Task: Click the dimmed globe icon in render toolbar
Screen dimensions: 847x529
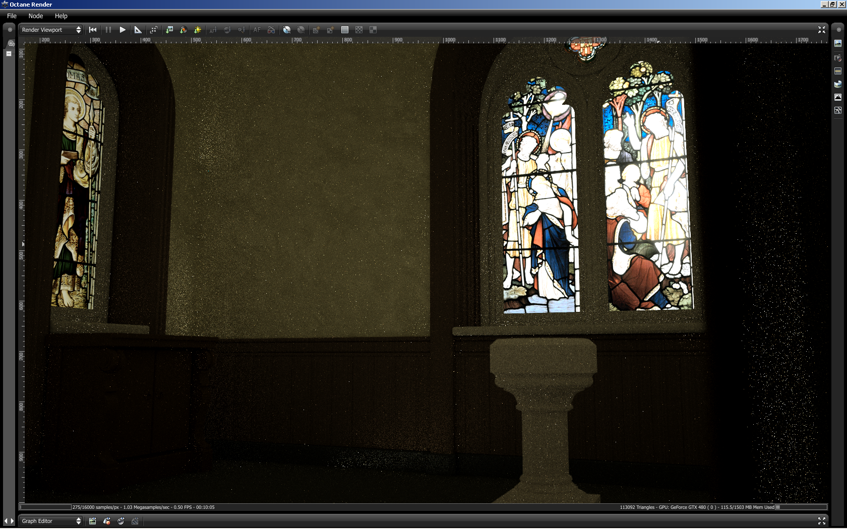Action: tap(301, 30)
